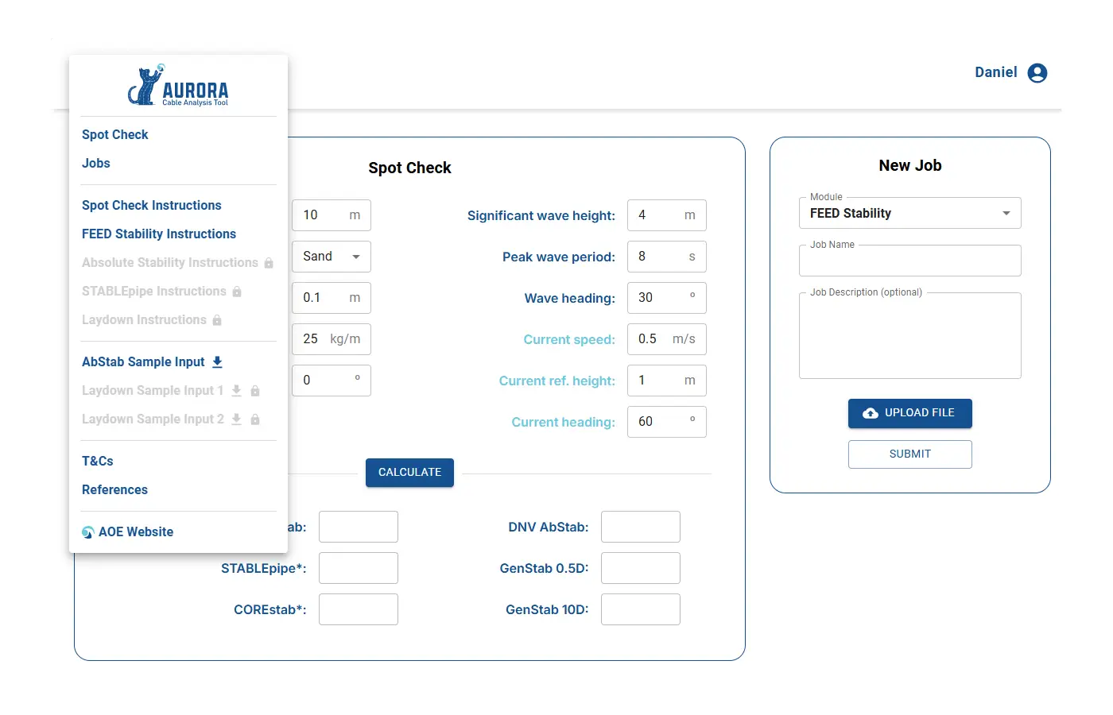The height and width of the screenshot is (715, 1113).
Task: Click the AbStab Sample Input download icon
Action: [x=217, y=362]
